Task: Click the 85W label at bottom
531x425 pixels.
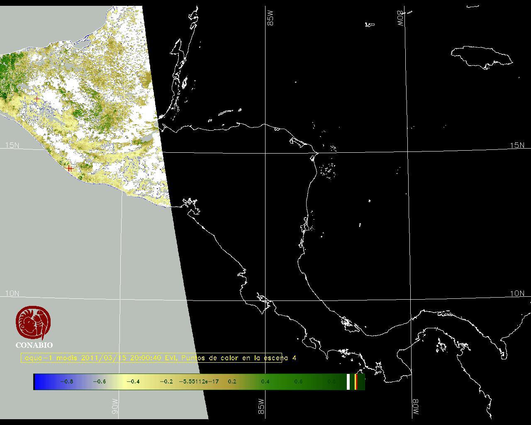Action: pyautogui.click(x=261, y=406)
